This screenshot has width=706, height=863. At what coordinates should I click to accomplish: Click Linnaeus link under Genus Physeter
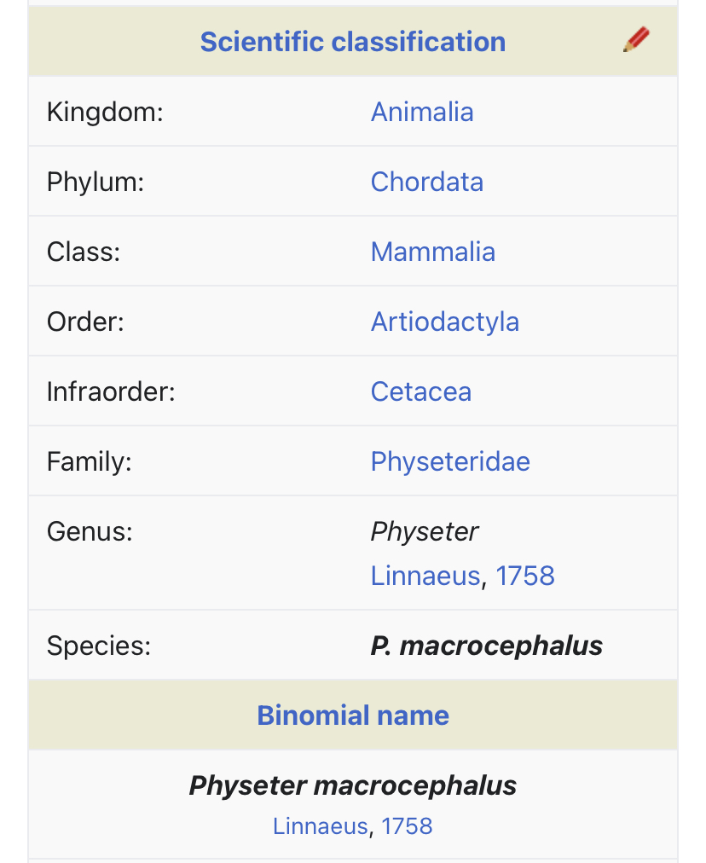tap(425, 576)
